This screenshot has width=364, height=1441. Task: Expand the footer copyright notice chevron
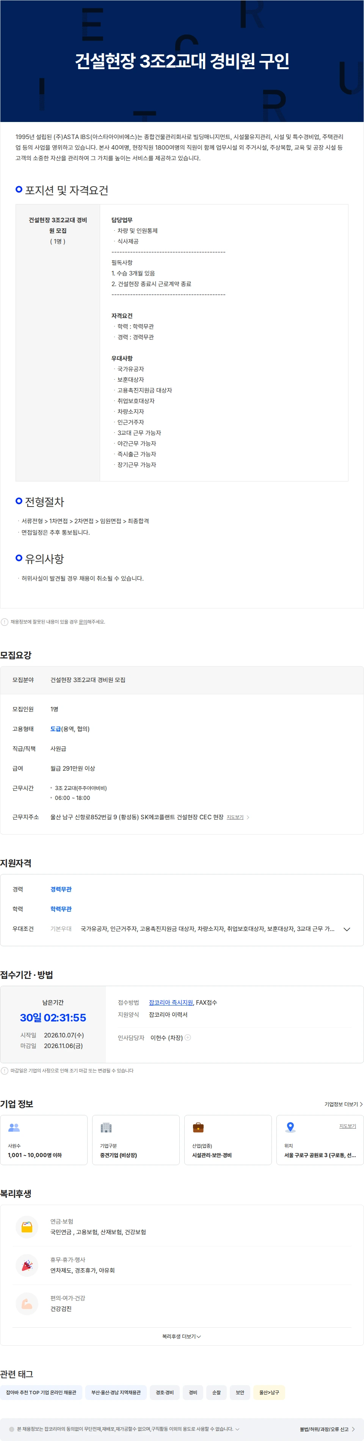point(237,1429)
